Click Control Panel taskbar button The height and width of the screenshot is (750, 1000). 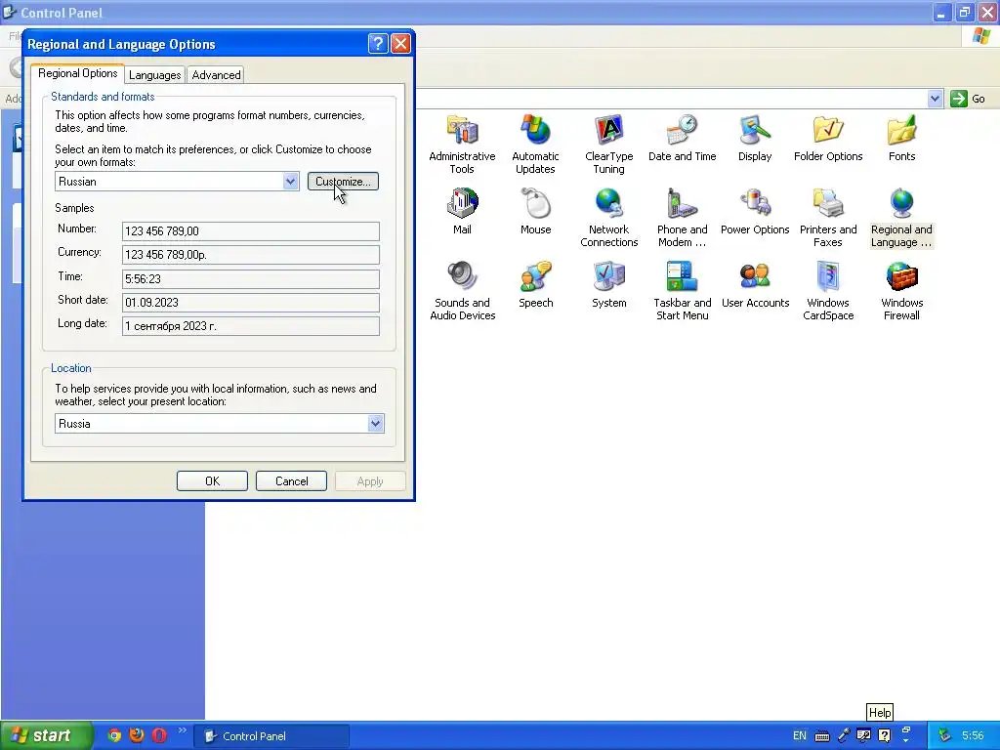tap(271, 736)
